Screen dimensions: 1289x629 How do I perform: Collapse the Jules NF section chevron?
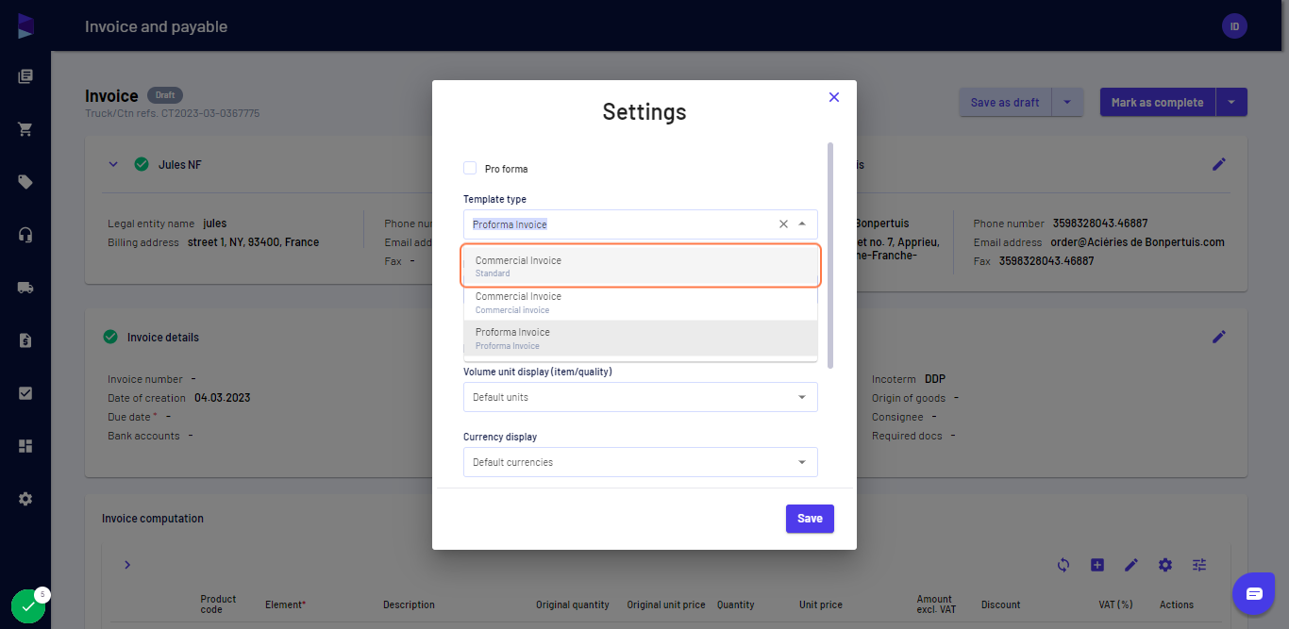[113, 164]
